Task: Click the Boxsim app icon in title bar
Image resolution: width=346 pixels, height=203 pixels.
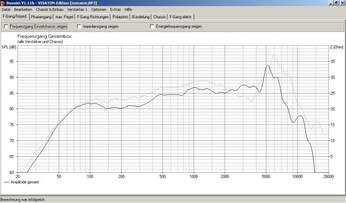Action: pyautogui.click(x=3, y=3)
